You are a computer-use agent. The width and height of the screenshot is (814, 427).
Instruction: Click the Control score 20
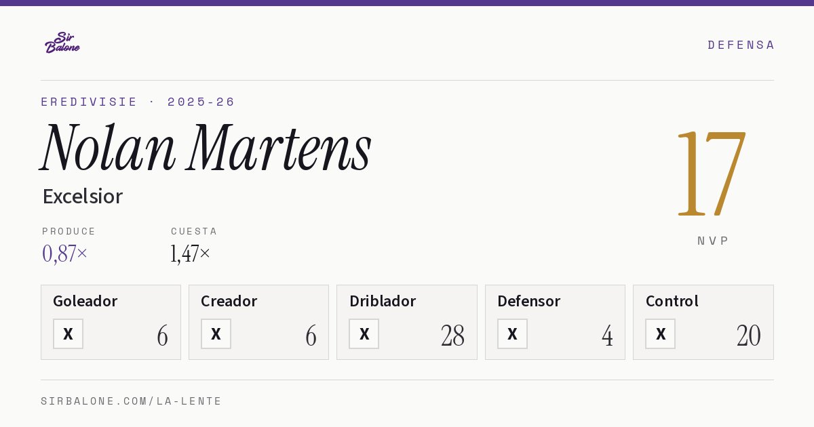pos(749,335)
